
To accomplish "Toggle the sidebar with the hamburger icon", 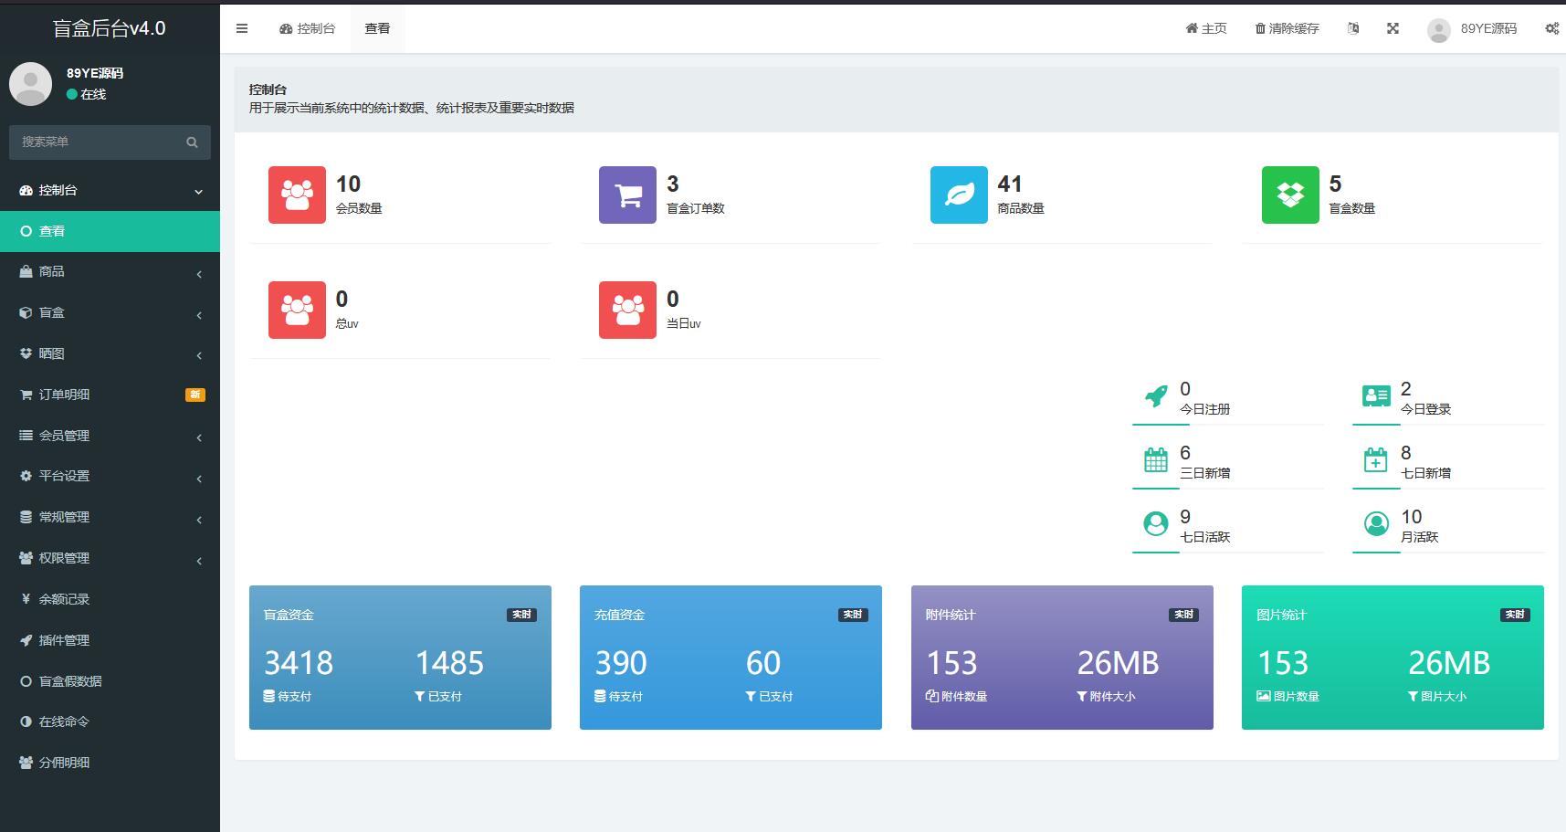I will [x=242, y=28].
